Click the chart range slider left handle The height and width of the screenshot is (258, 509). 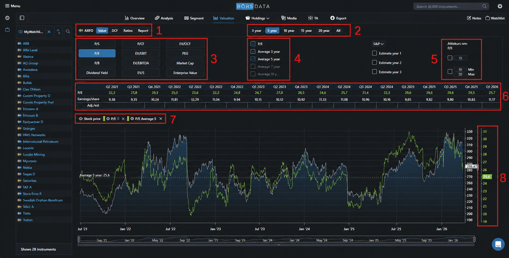pyautogui.click(x=79, y=239)
